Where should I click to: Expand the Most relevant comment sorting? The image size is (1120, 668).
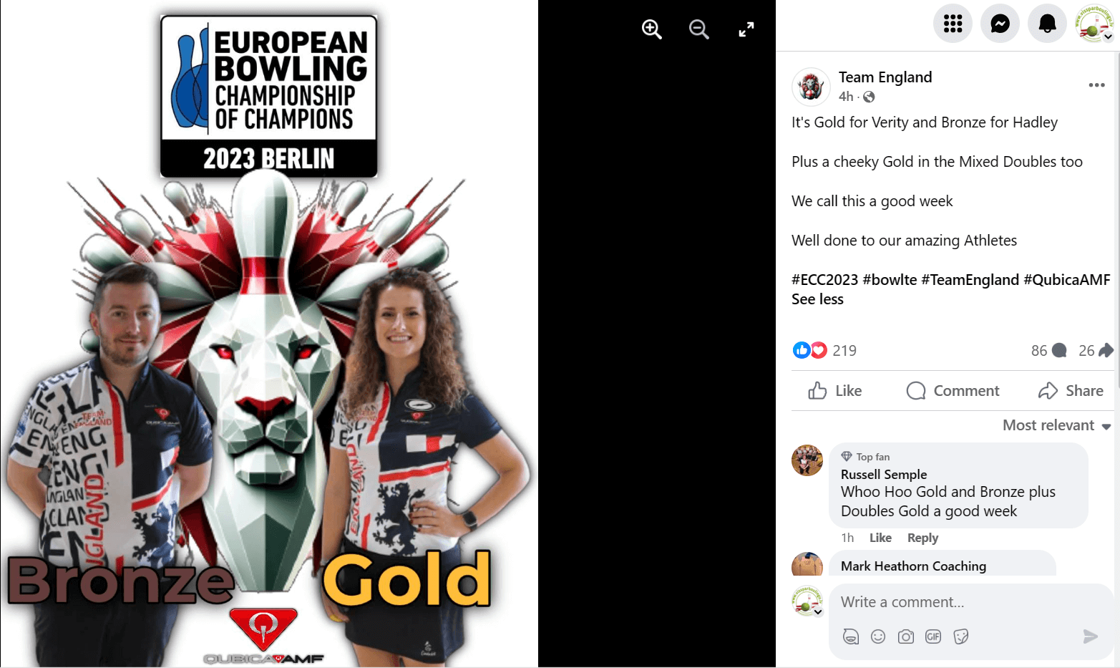click(1056, 425)
